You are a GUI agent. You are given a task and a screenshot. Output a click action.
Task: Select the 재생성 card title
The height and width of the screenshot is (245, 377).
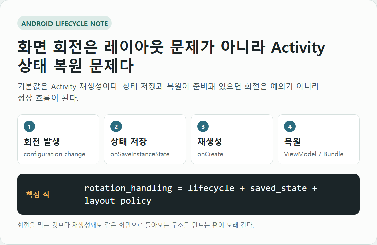click(x=210, y=141)
